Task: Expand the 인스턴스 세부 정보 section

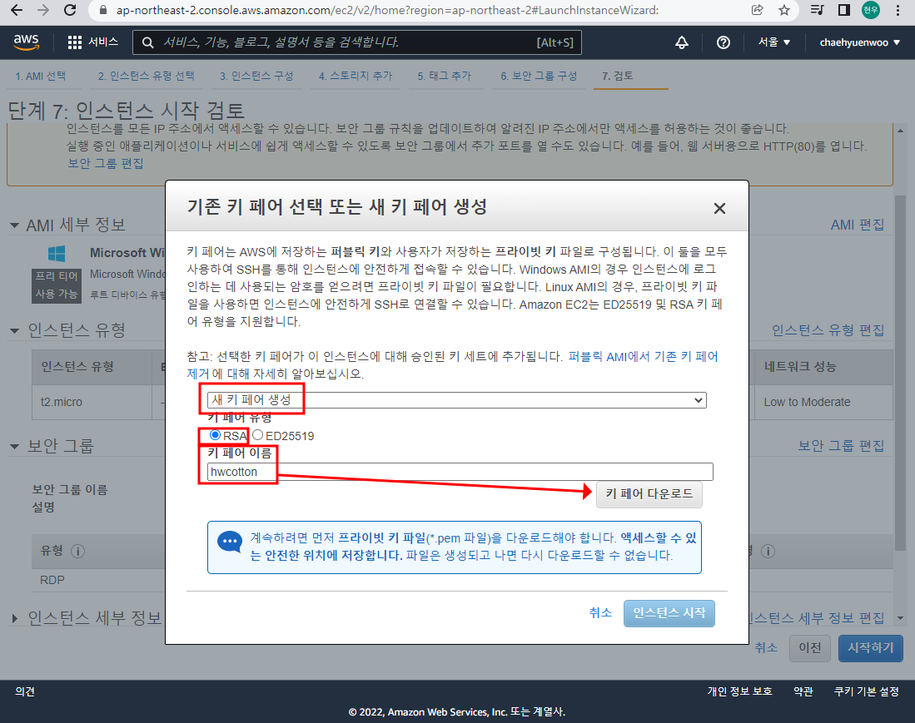Action: point(14,618)
